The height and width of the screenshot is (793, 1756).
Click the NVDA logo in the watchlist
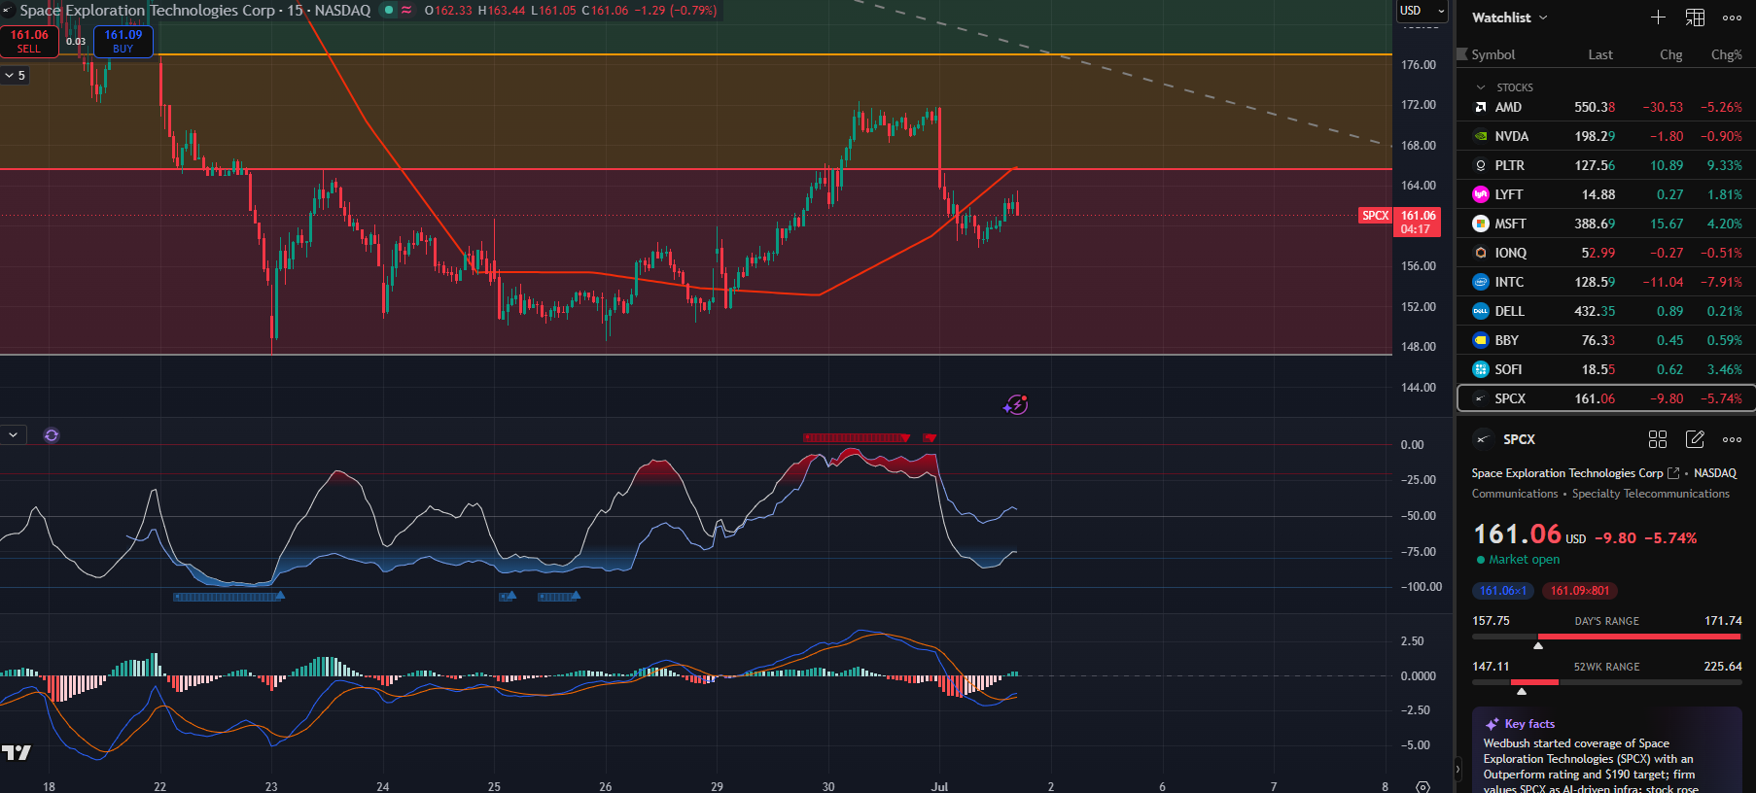click(1481, 136)
